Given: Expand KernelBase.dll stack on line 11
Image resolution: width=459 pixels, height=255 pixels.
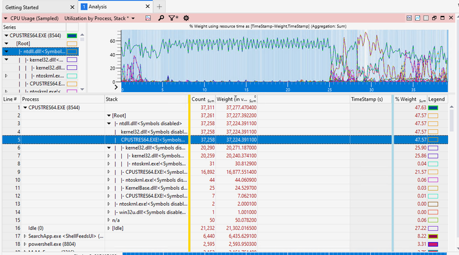Looking at the screenshot, I should tap(109, 188).
